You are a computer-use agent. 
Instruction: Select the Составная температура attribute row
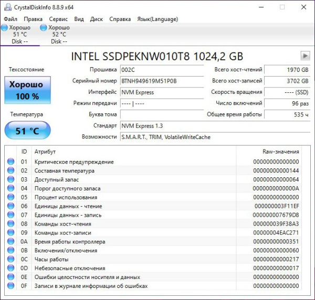(153, 170)
